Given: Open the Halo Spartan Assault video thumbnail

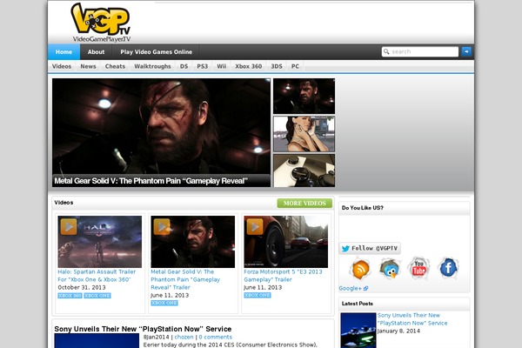Looking at the screenshot, I should (x=99, y=242).
